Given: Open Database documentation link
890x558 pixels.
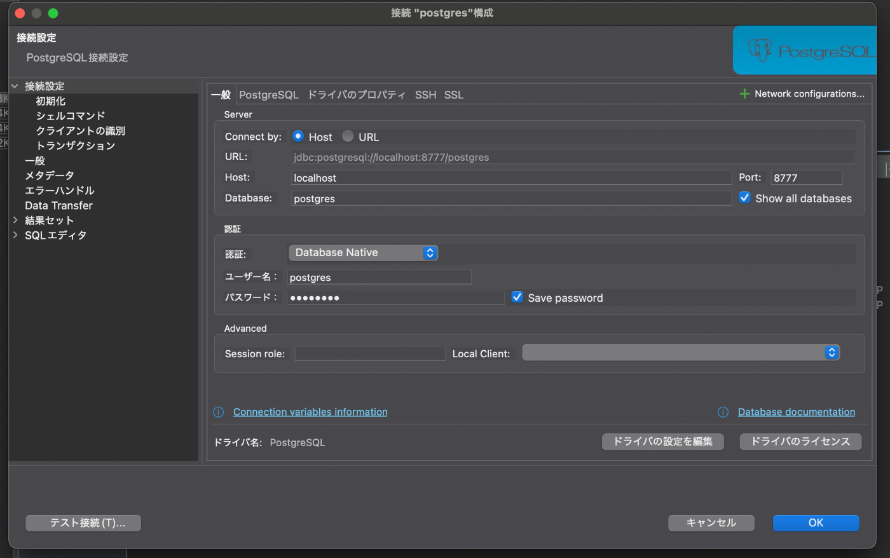Looking at the screenshot, I should coord(797,412).
